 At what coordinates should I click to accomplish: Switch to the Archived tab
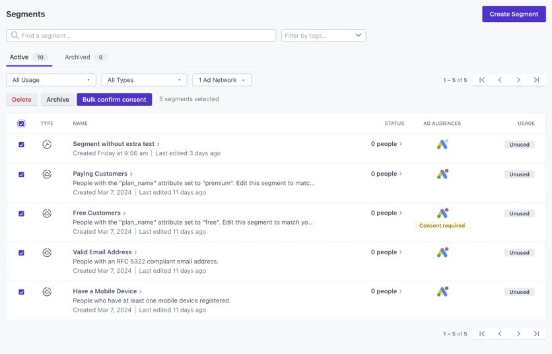tap(86, 57)
